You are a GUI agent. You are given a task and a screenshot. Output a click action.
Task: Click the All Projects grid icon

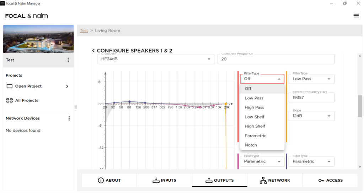[x=10, y=100]
